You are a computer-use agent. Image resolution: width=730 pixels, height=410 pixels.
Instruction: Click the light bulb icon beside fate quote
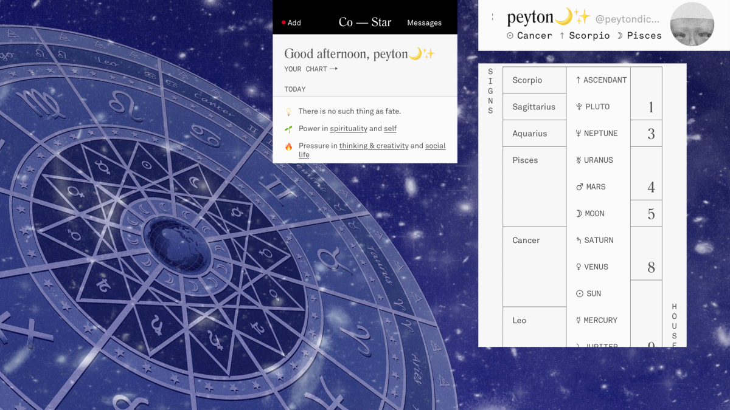click(x=288, y=112)
